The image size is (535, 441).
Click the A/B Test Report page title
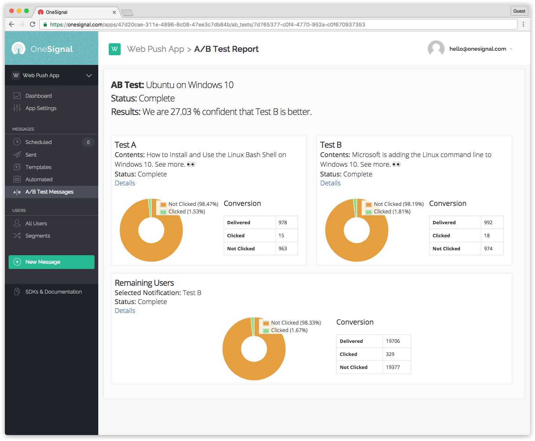click(226, 49)
